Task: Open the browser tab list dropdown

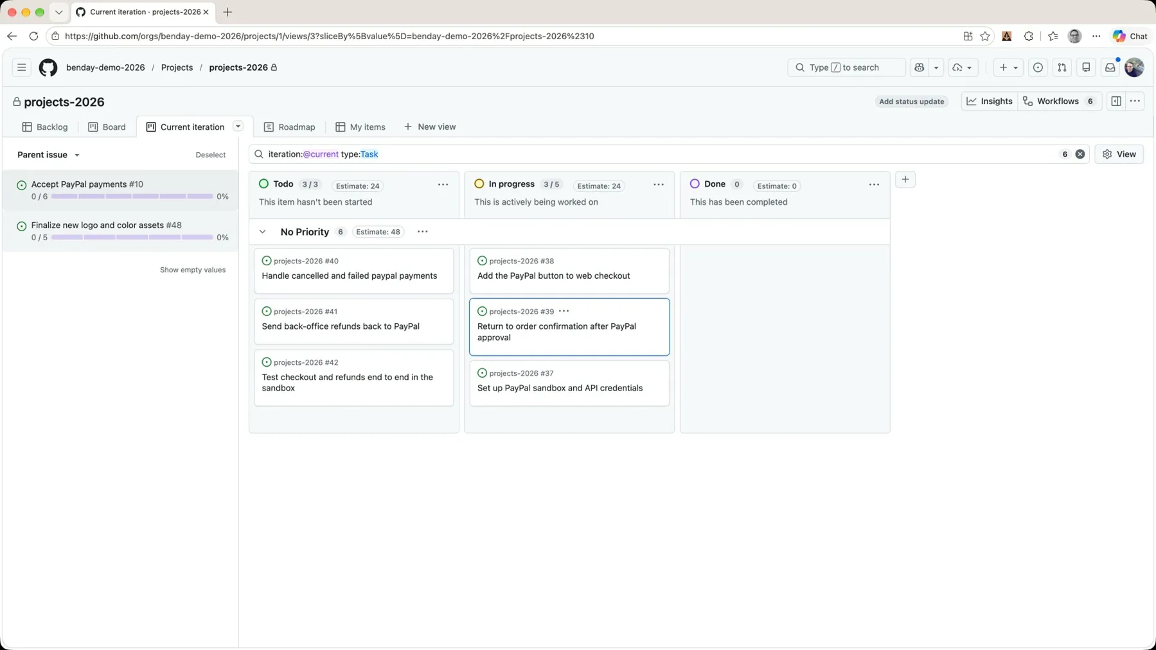Action: [58, 12]
